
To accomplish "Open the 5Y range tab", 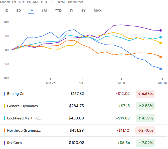I will coord(83,11).
